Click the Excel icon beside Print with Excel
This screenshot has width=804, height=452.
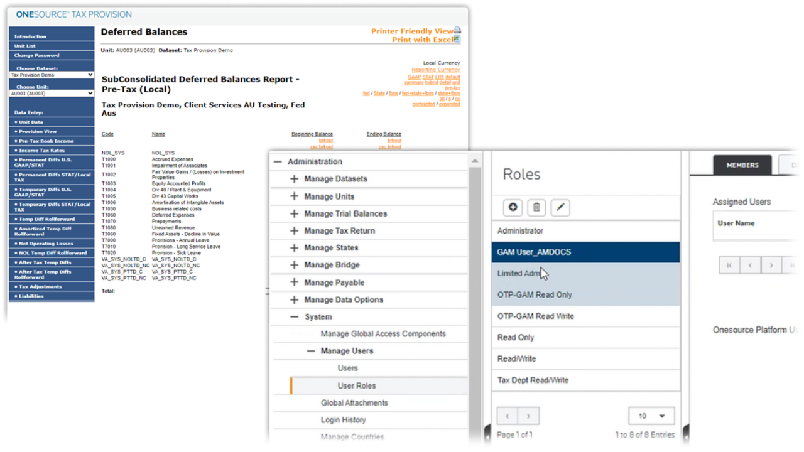click(x=457, y=39)
